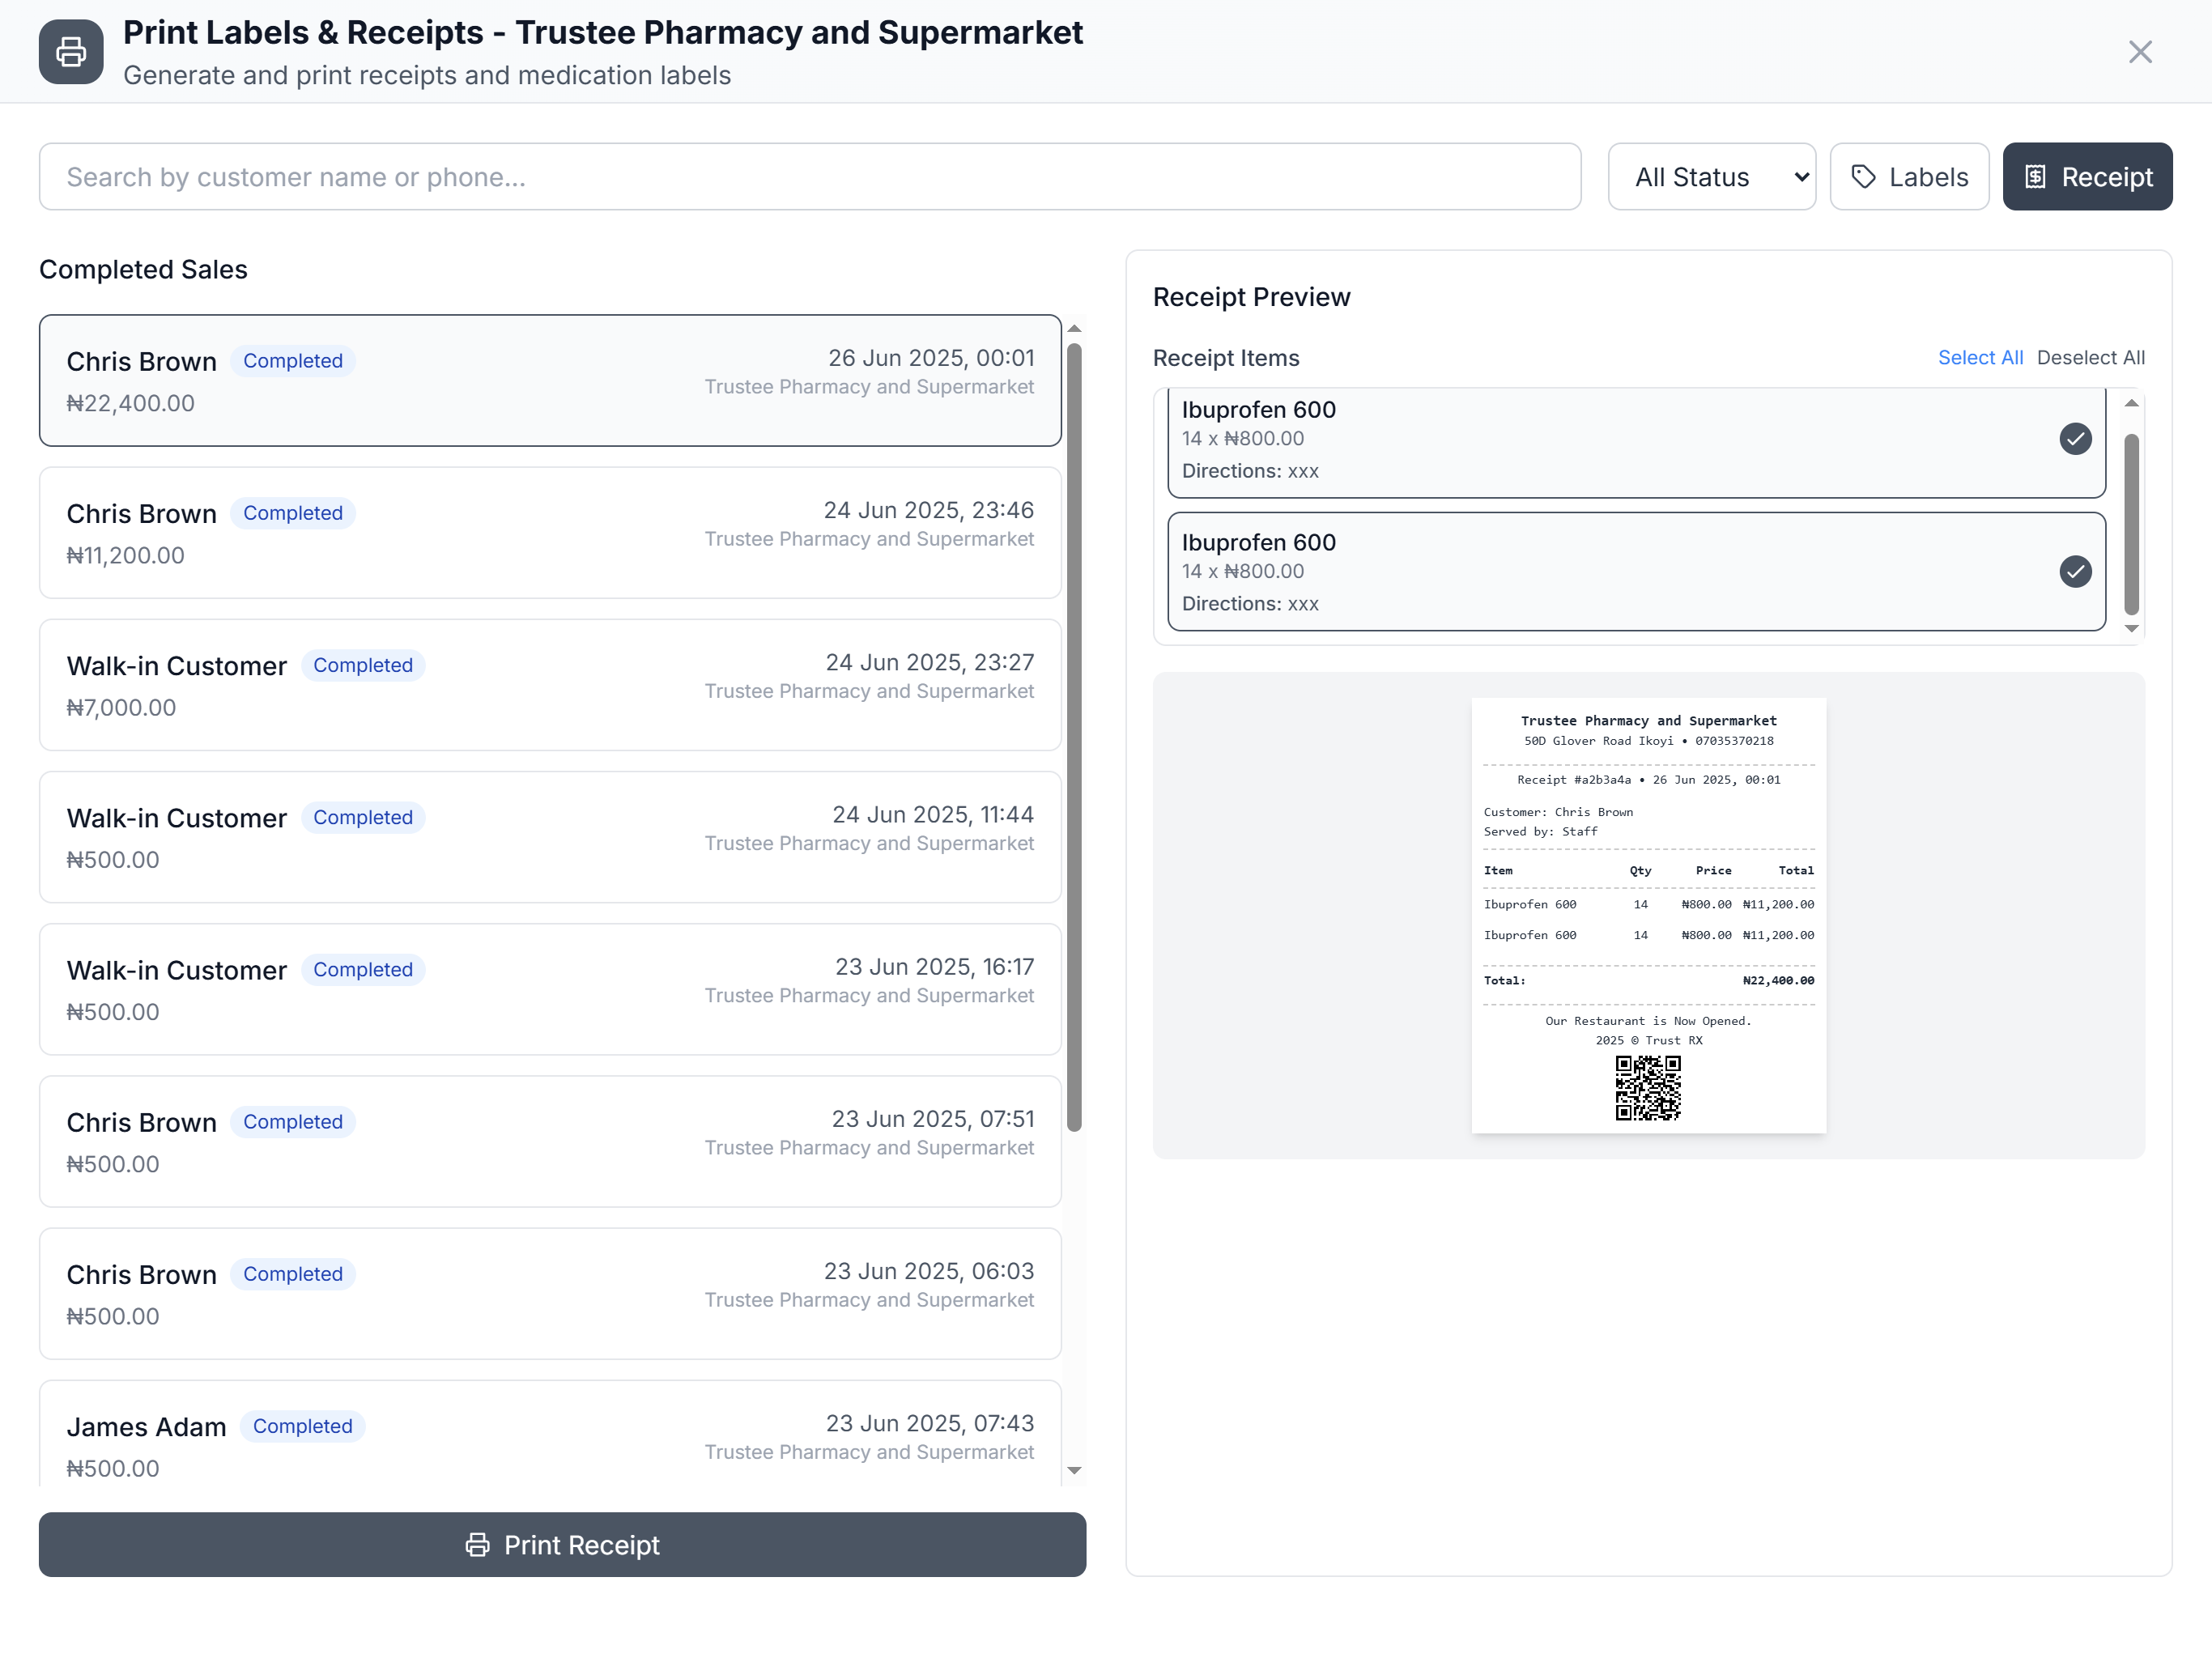Click the printer icon in the dialog header
The image size is (2212, 1658).
(x=71, y=52)
